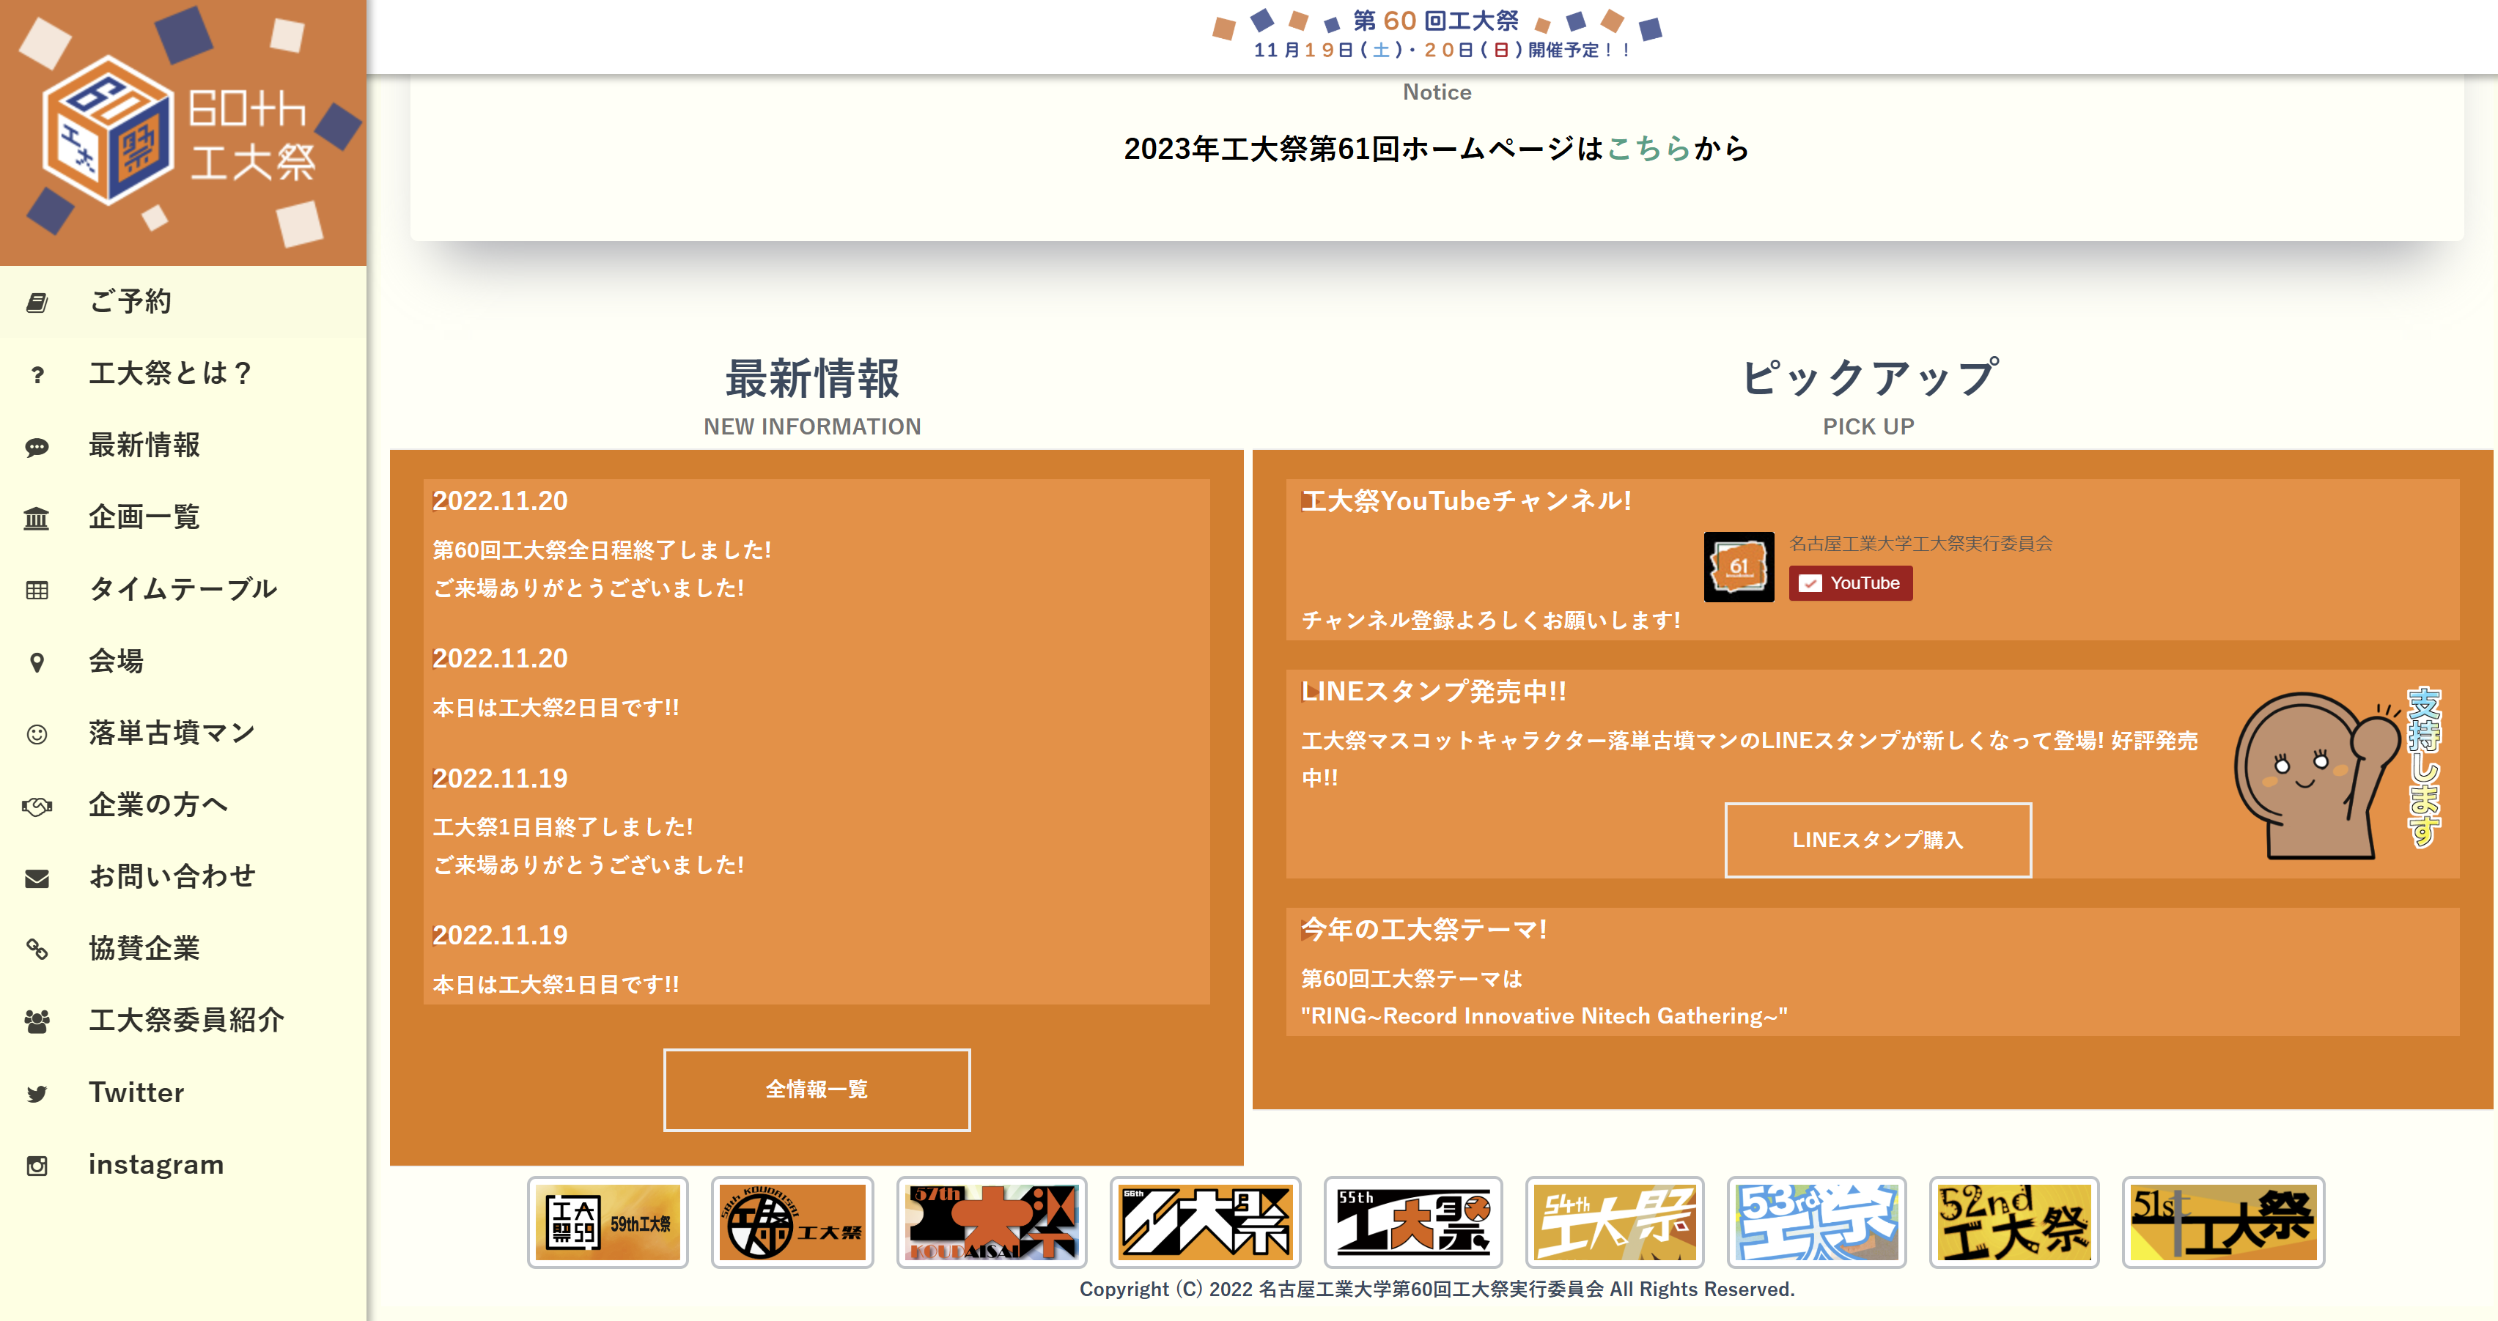Click the table grid icon for タイムテーブル

pos(37,591)
